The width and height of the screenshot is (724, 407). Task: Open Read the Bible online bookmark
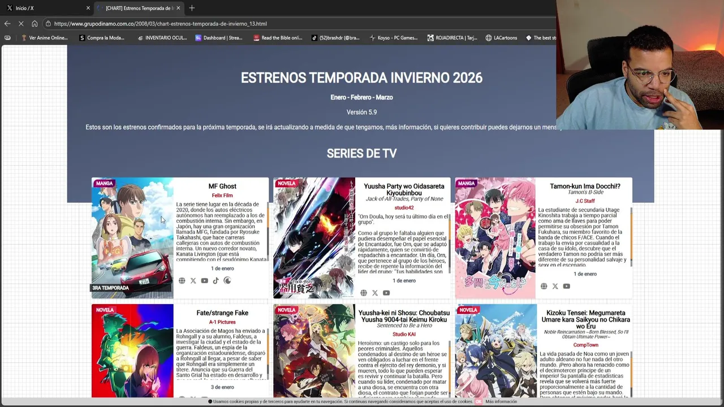278,38
